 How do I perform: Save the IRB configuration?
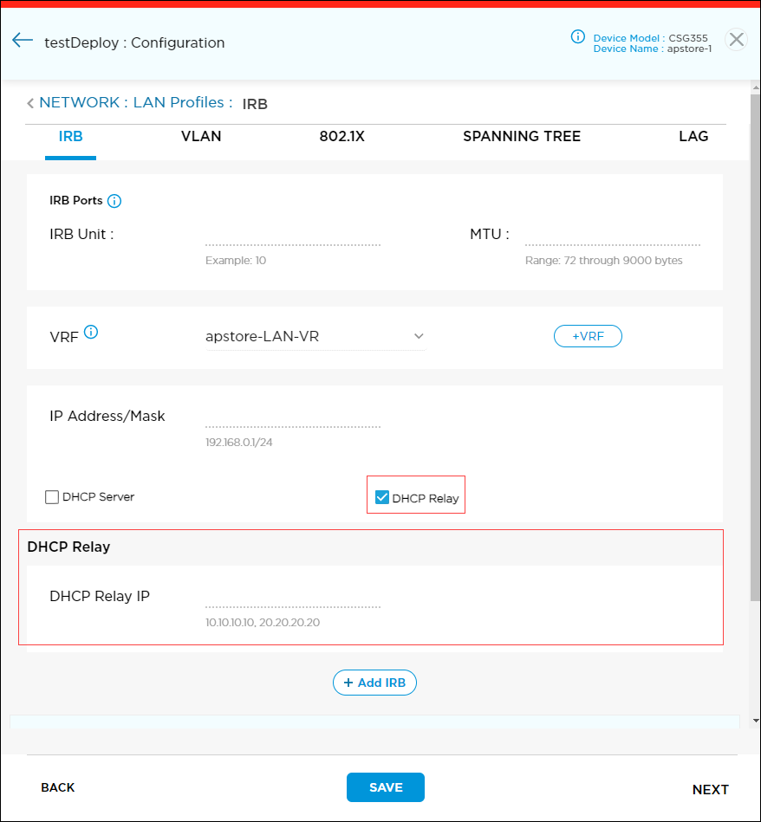pyautogui.click(x=385, y=787)
